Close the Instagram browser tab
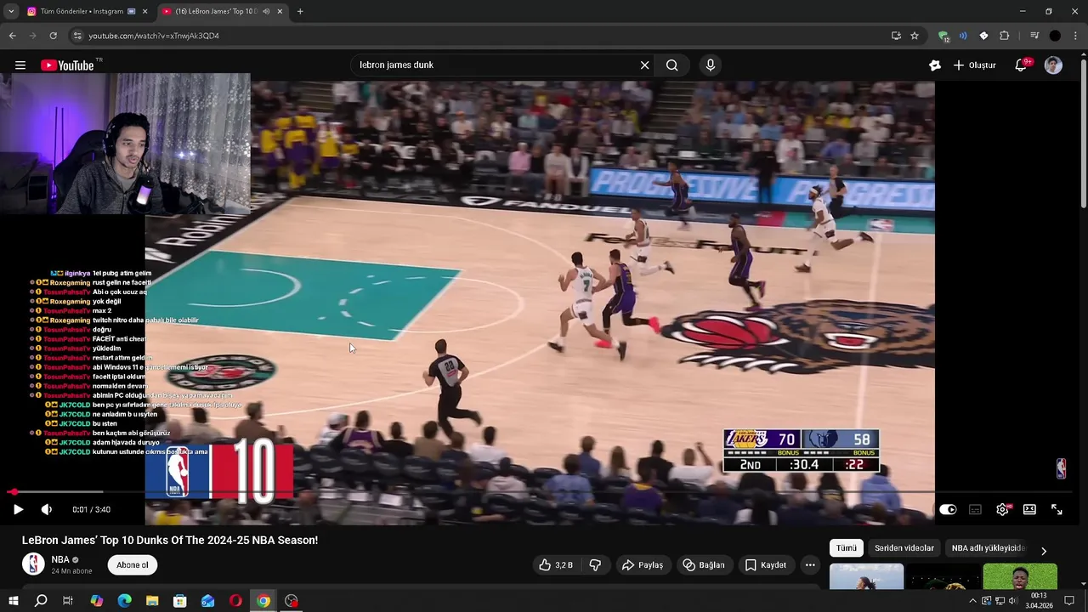 pyautogui.click(x=144, y=11)
